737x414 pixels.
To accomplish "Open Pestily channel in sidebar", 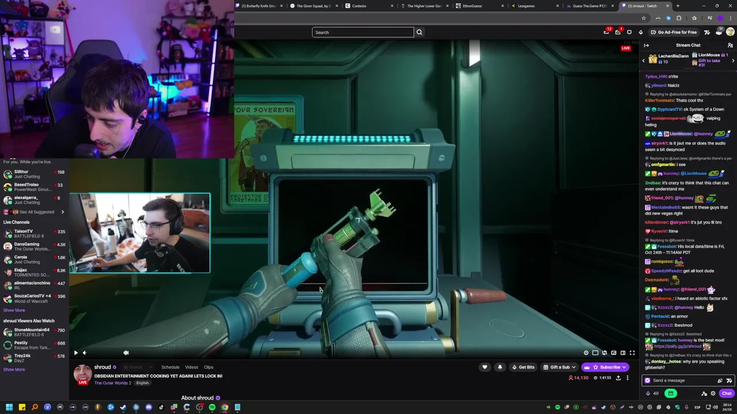I will [35, 345].
